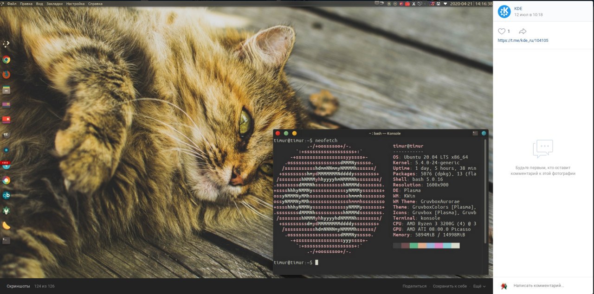
Task: Launch Firefox from the dock
Action: (x=6, y=75)
